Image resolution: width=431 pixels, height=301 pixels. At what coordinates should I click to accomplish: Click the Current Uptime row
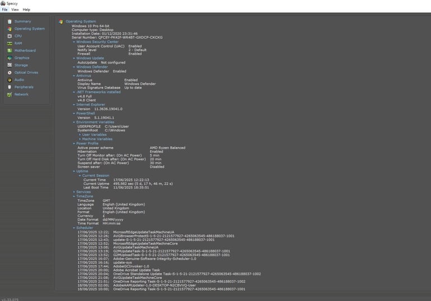point(128,184)
